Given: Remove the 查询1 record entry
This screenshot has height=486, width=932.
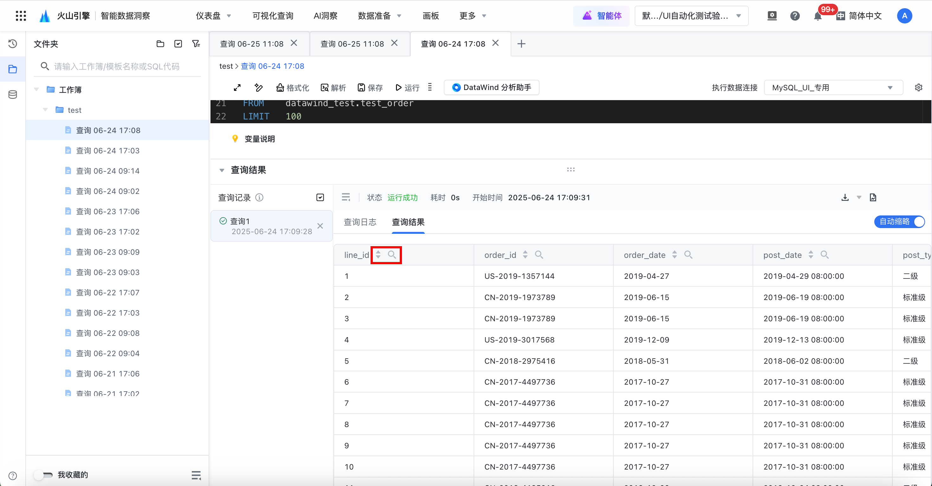Looking at the screenshot, I should click(320, 226).
